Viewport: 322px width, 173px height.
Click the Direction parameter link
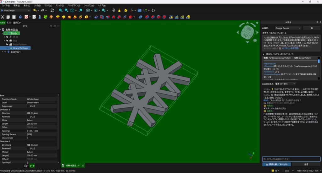coord(269,67)
